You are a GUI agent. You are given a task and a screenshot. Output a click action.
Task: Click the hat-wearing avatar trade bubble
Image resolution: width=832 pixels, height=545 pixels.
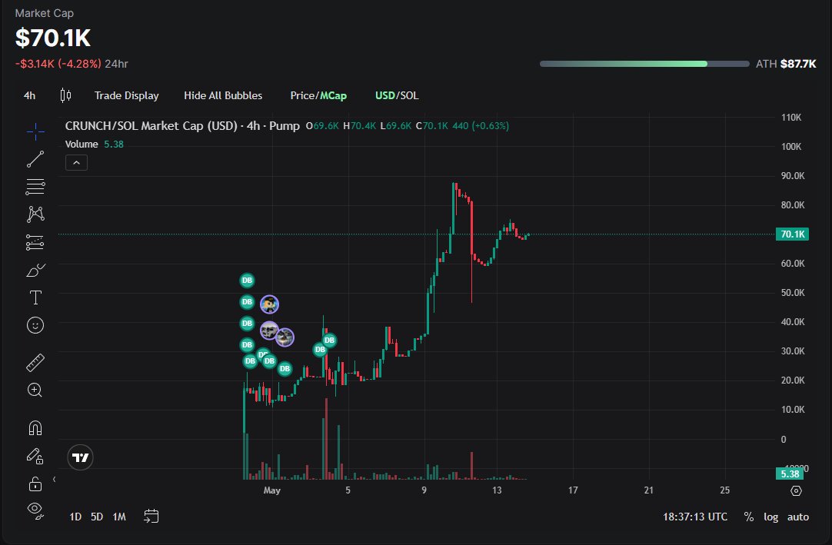270,304
